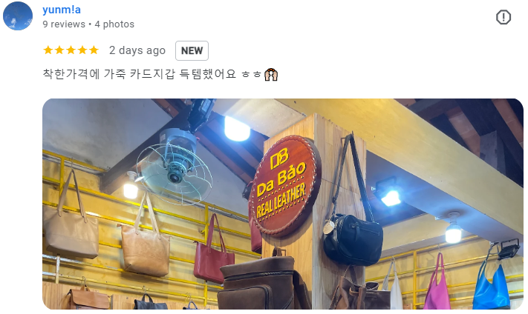The width and height of the screenshot is (528, 314).
Task: Click the first gold star
Action: tap(48, 50)
